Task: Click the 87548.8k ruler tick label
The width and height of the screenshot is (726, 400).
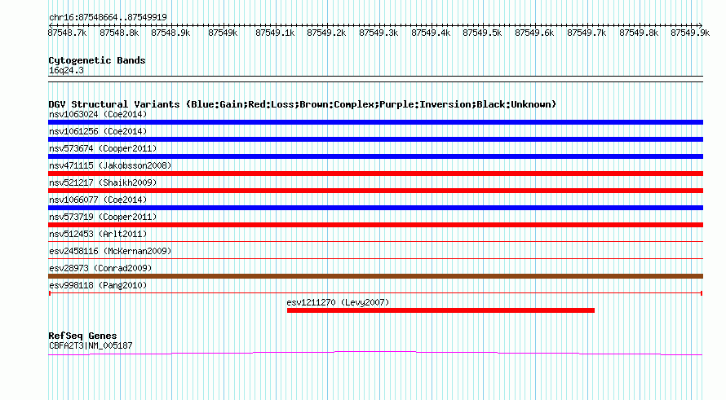Action: point(119,33)
